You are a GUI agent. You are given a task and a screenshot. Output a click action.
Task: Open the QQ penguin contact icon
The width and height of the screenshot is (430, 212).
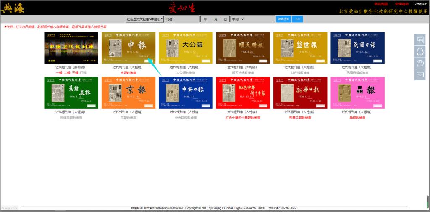420,51
